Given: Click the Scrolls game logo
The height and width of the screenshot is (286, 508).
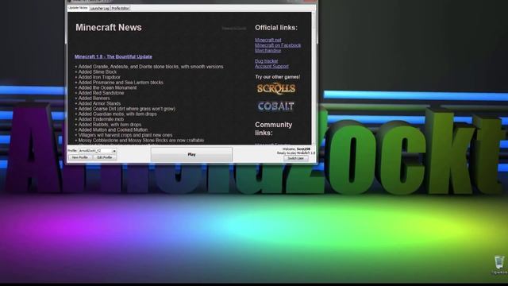Looking at the screenshot, I should (276, 88).
